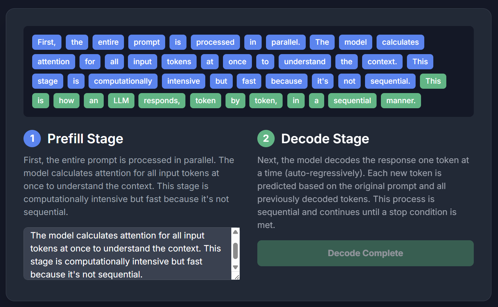Click the Decode Stage number 2 badge
Screen dimensions: 498x307
[266, 139]
